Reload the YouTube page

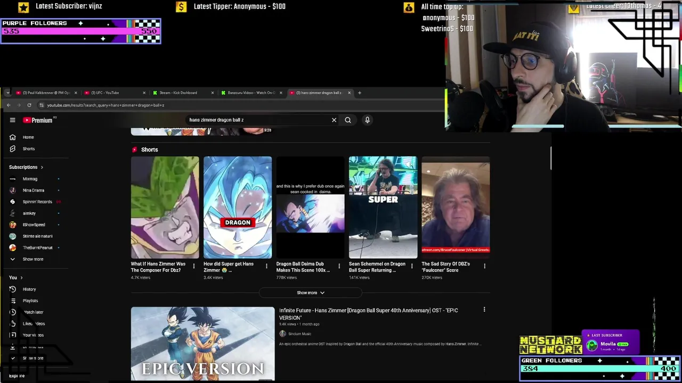tap(29, 105)
